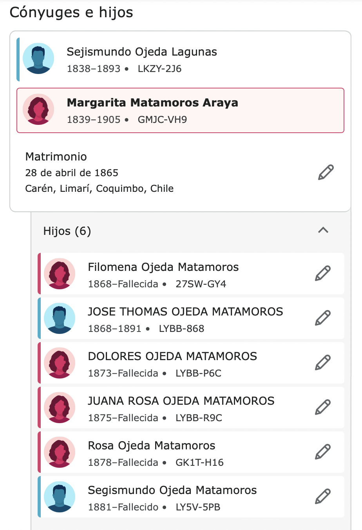Select the Rosa Ojeda Matamoros name
The height and width of the screenshot is (530, 362).
[x=152, y=445]
